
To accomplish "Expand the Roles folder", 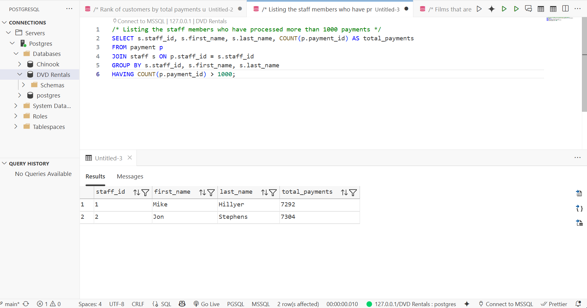I will click(x=16, y=116).
